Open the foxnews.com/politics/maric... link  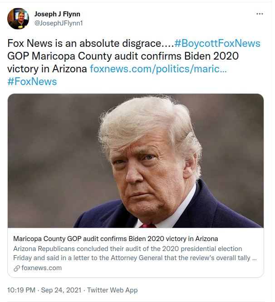(158, 69)
